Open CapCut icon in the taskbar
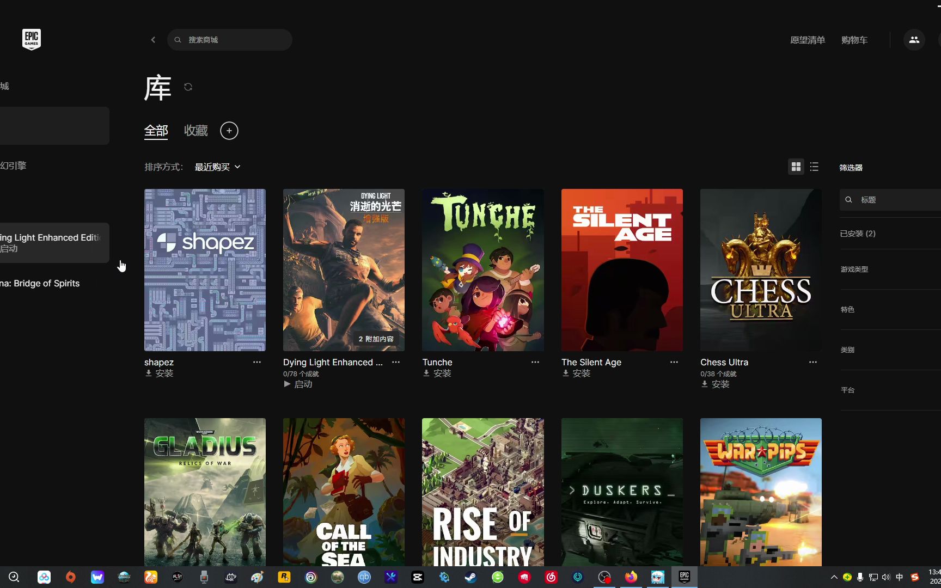Screen dimensions: 941x588 [418, 577]
